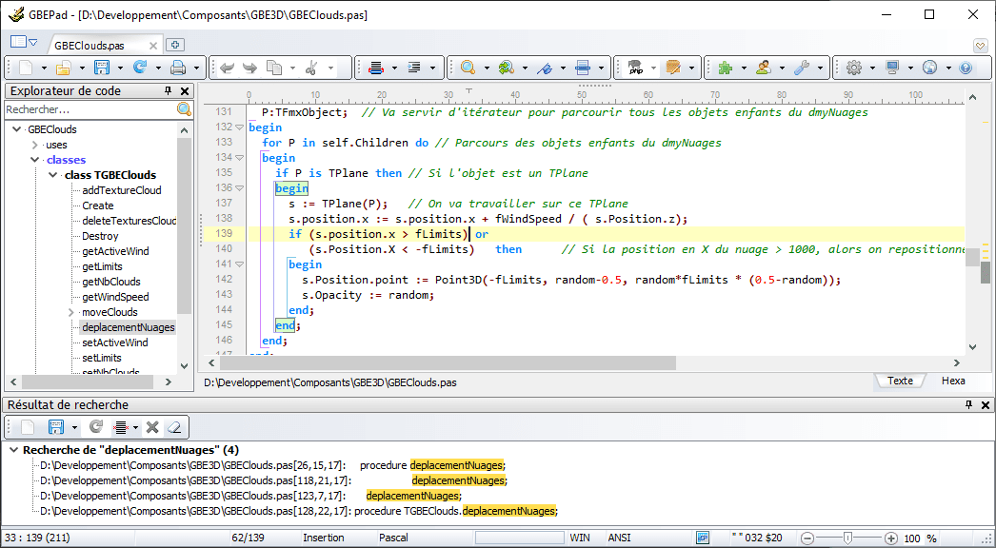Screen dimensions: 996x548
Task: Toggle Insertion mode in the status bar
Action: [324, 538]
